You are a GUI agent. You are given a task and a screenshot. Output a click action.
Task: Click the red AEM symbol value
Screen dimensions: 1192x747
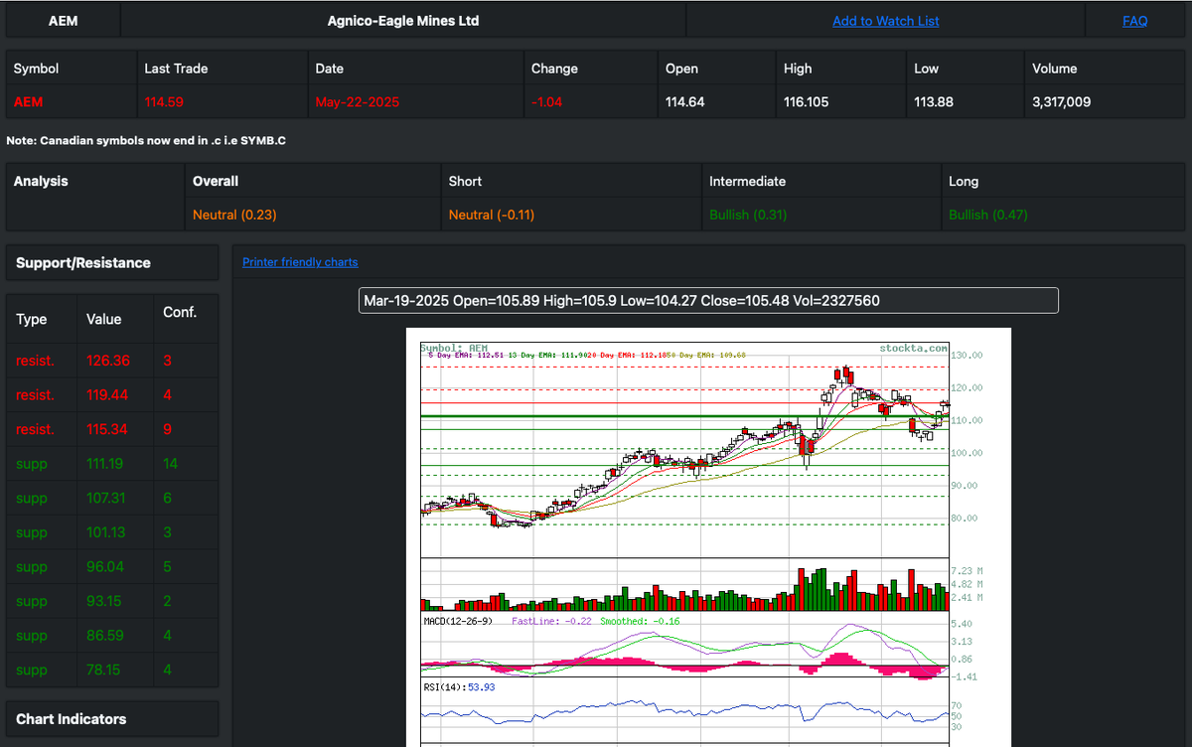tap(28, 101)
